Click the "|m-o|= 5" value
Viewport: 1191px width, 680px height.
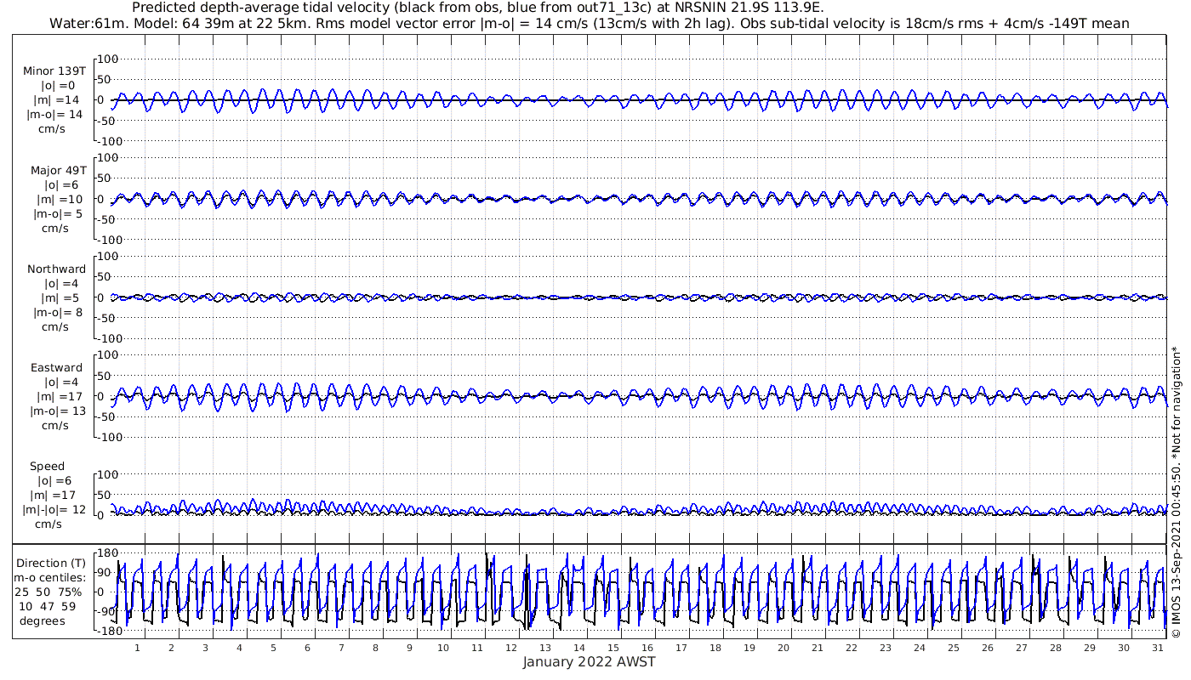pos(56,213)
